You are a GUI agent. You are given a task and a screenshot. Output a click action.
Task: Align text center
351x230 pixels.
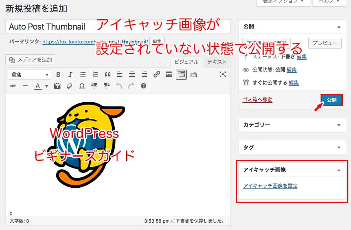pos(132,75)
